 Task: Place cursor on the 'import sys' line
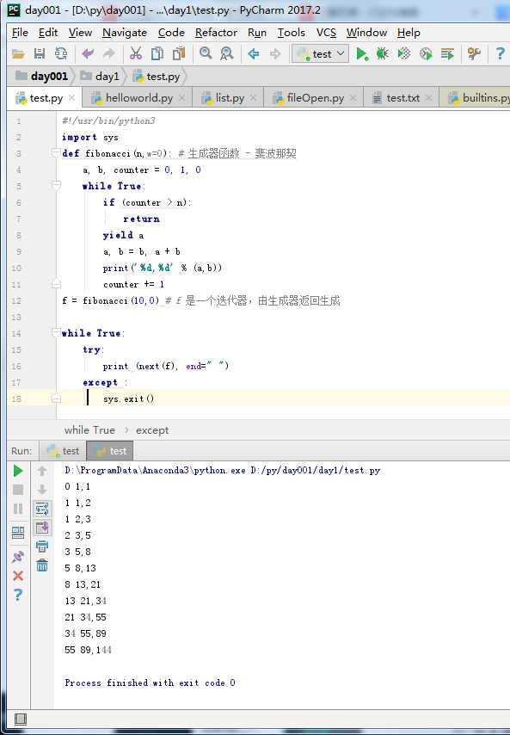tap(90, 137)
